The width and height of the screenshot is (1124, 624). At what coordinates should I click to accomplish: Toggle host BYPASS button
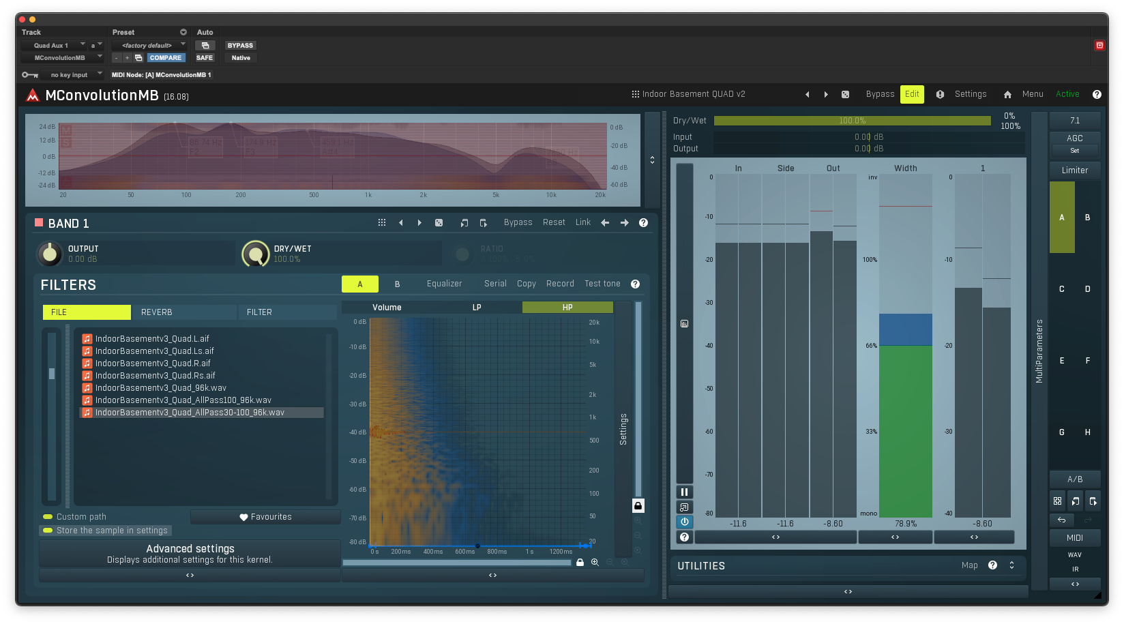click(x=240, y=46)
